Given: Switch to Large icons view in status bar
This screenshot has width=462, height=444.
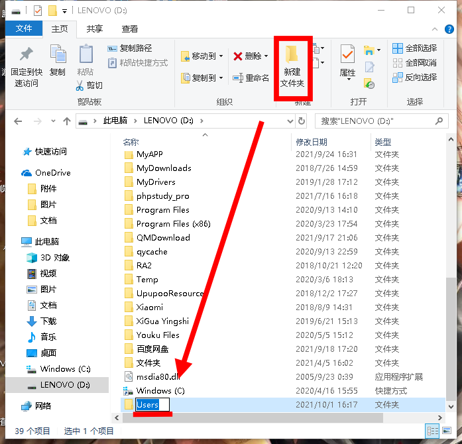Looking at the screenshot, I should point(447,431).
